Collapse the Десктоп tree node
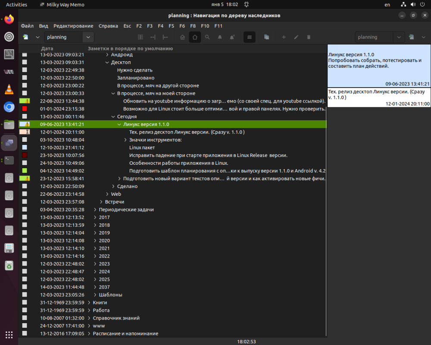Screen dimensions: 431x345 click(x=107, y=63)
